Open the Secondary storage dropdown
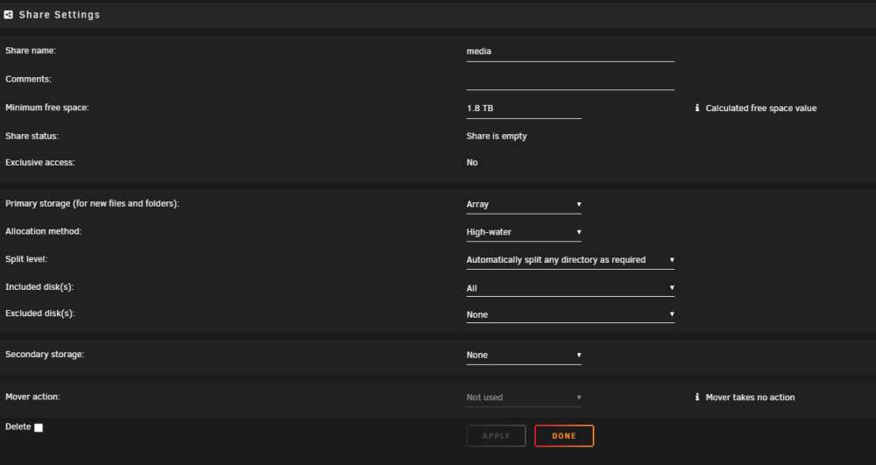 pos(524,355)
